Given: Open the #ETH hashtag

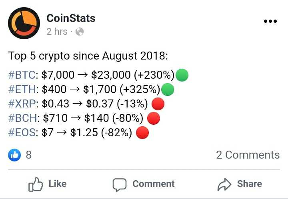Looking at the screenshot, I should (22, 90).
